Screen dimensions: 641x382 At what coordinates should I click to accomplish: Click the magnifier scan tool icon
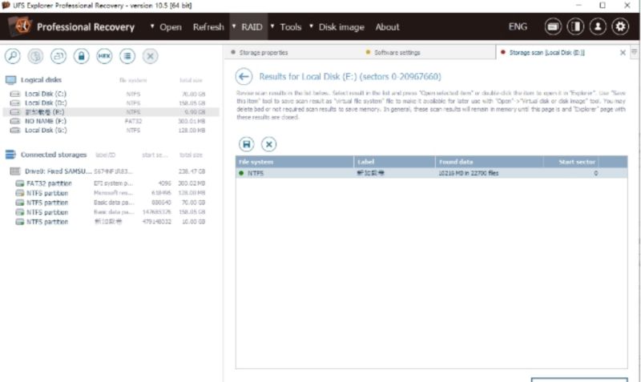[13, 56]
